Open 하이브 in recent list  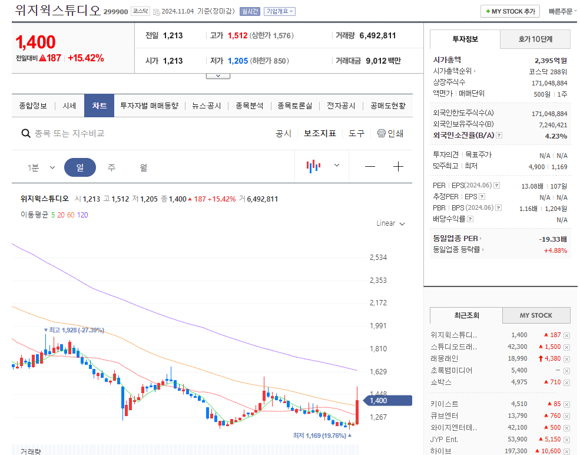pos(440,451)
